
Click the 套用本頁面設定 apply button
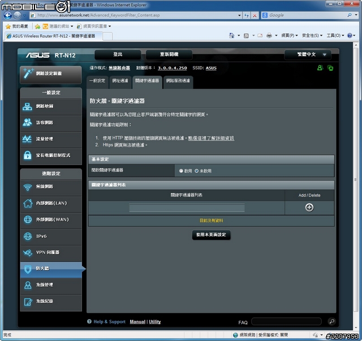[211, 235]
